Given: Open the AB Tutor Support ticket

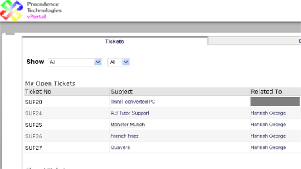Looking at the screenshot, I should tap(130, 113).
